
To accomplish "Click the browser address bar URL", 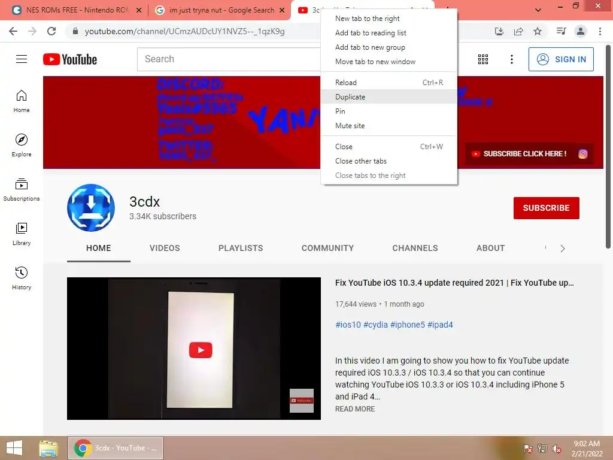I will coord(184,31).
